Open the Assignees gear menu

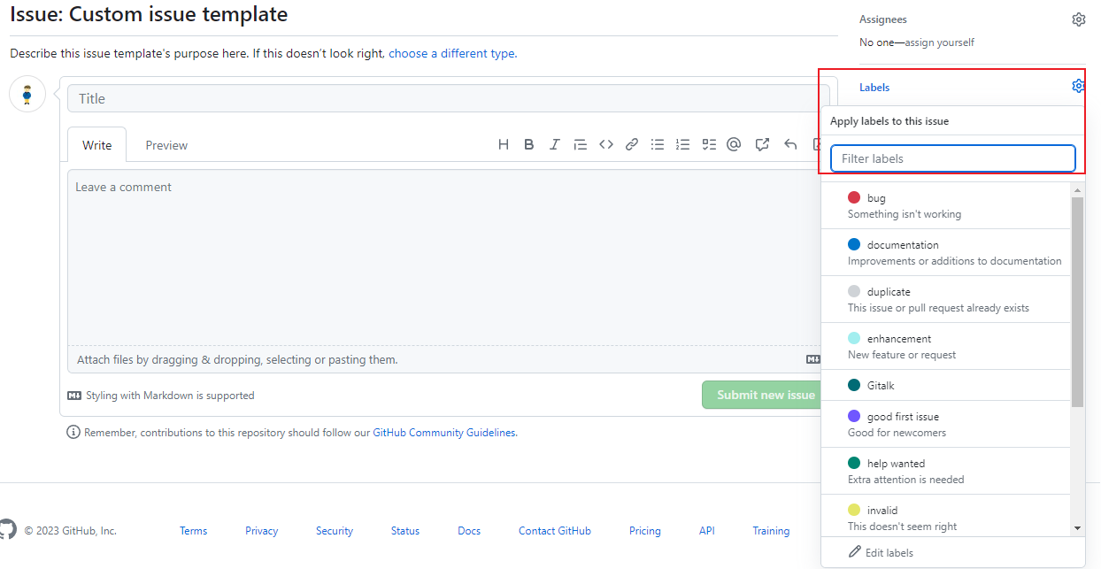(1078, 19)
